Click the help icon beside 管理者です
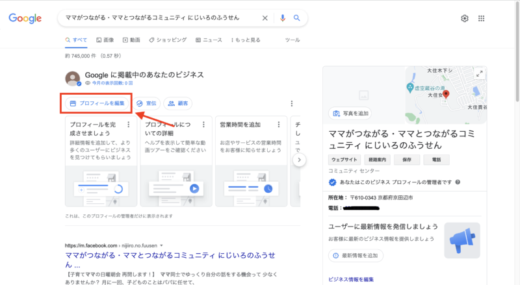Viewport: 520px width, 285px height. pos(458,182)
